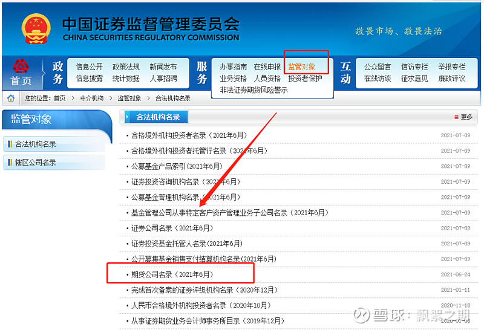Image resolution: width=484 pixels, height=330 pixels.
Task: Select 辖区公司名录 in left sidebar
Action: [x=54, y=163]
